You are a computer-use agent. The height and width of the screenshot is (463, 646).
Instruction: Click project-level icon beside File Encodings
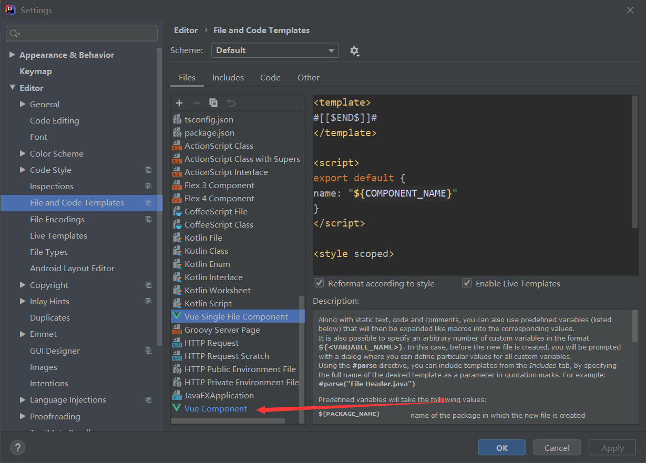point(149,219)
